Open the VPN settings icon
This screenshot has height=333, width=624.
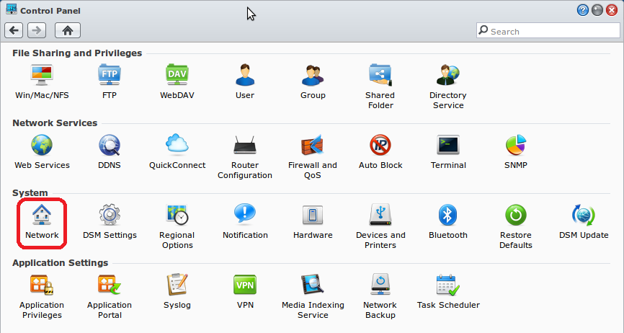point(245,285)
